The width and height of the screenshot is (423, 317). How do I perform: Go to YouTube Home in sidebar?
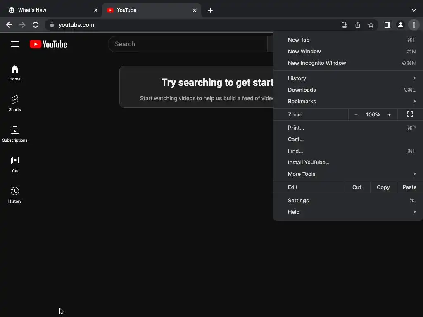[15, 73]
